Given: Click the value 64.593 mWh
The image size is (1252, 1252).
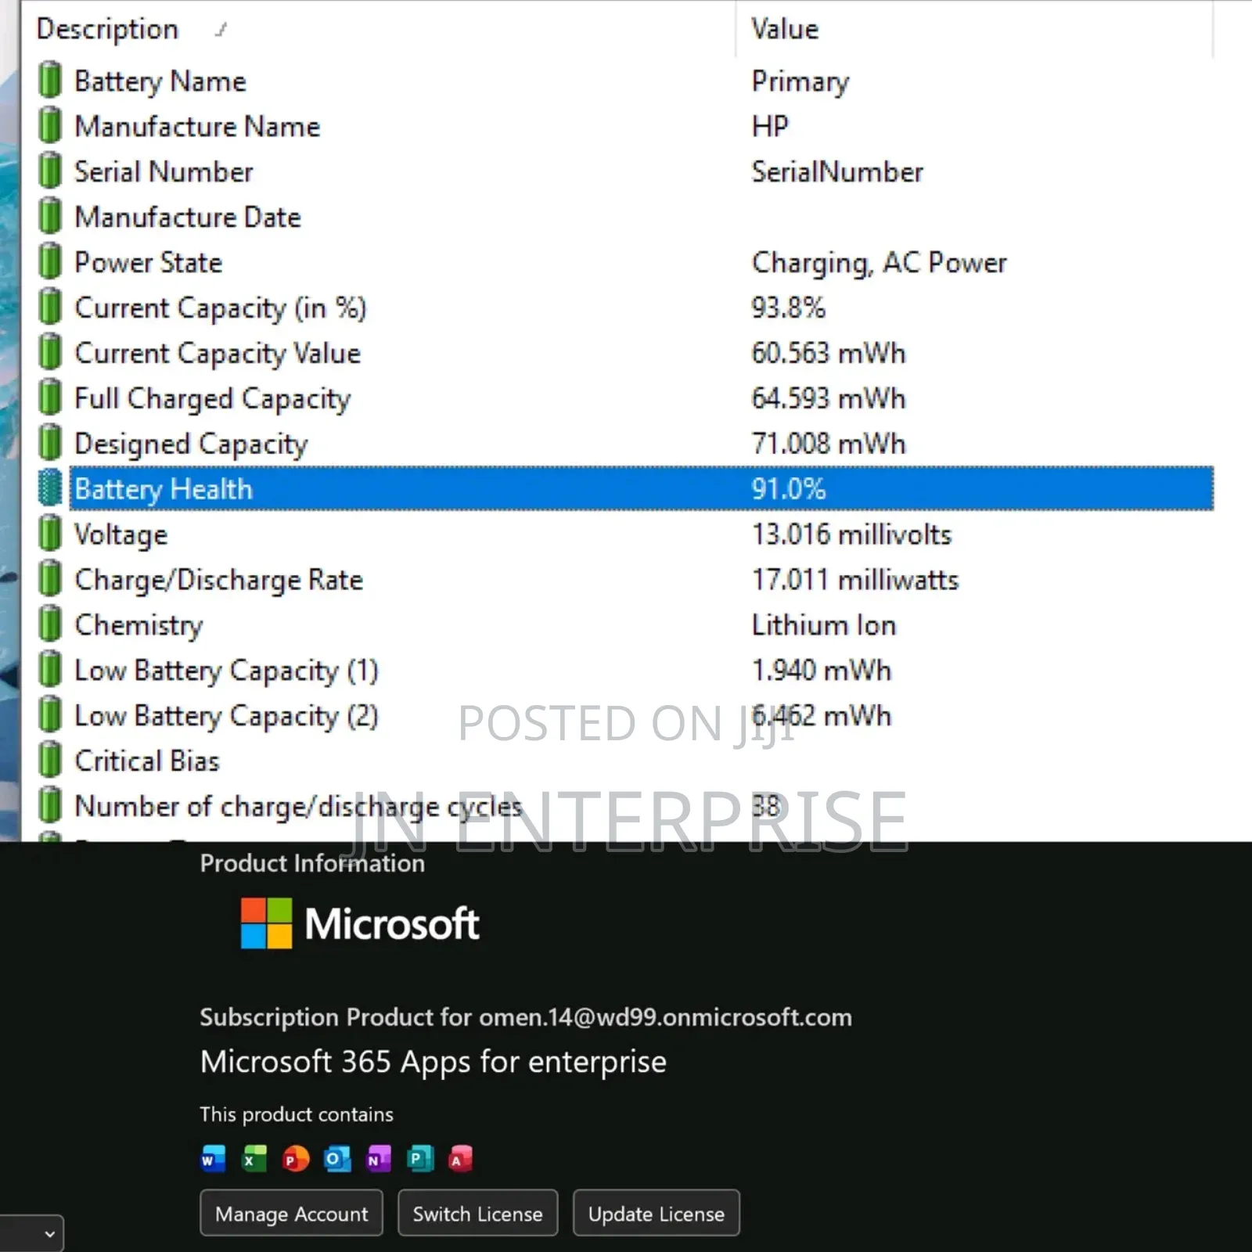Looking at the screenshot, I should [x=828, y=398].
